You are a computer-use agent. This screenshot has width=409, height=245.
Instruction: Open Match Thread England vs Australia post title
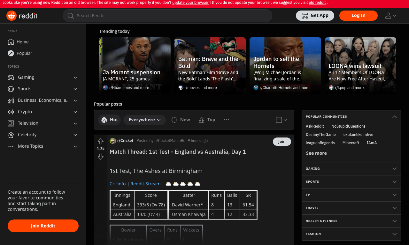coord(178,152)
